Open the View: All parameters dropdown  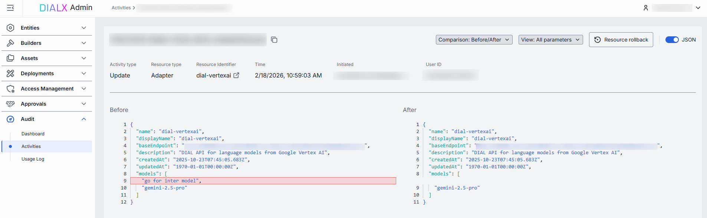[550, 40]
